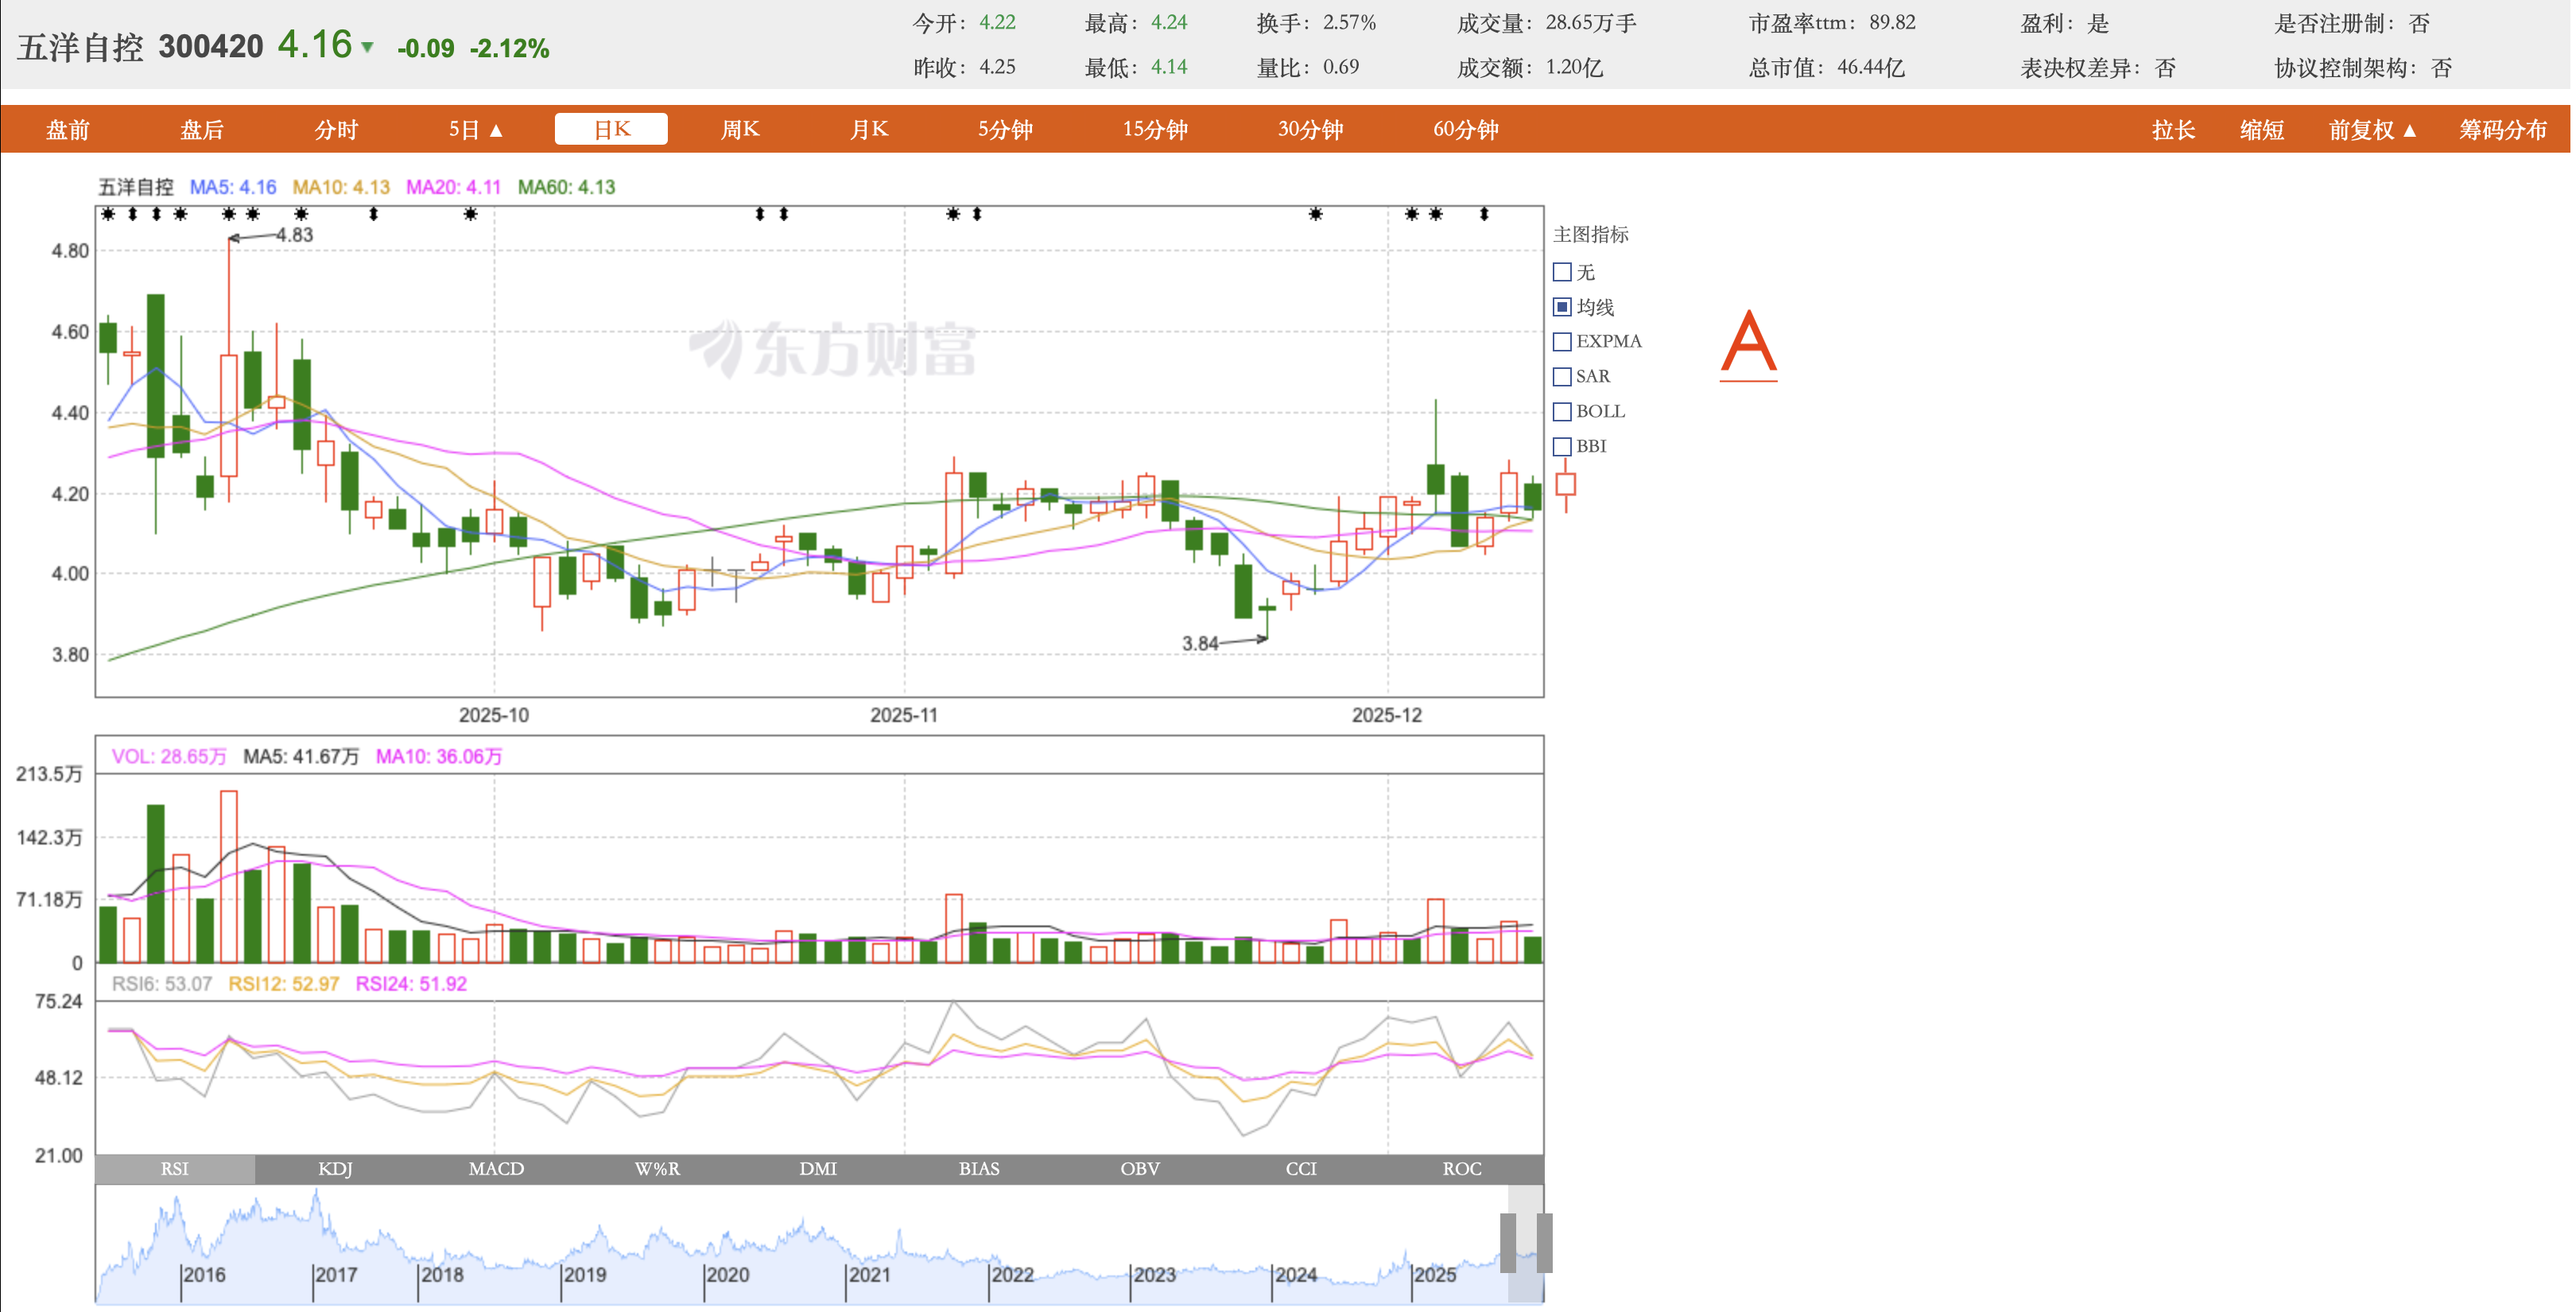Click the last arrow event marker in December
The image size is (2576, 1312).
pyautogui.click(x=1484, y=214)
